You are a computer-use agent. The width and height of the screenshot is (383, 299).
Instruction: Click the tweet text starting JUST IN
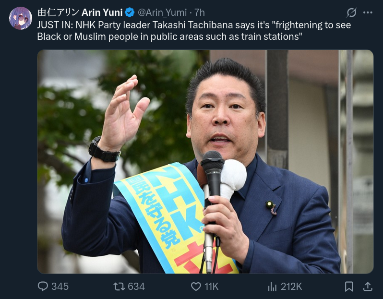(194, 31)
